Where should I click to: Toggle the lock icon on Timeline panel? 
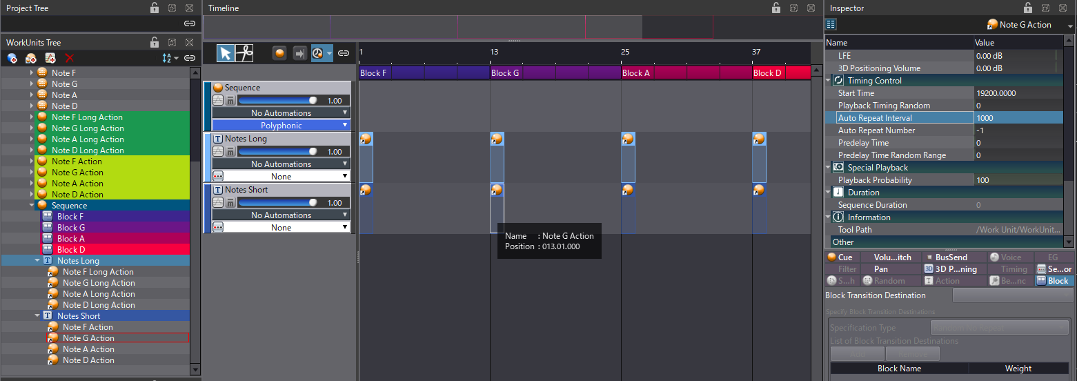776,8
